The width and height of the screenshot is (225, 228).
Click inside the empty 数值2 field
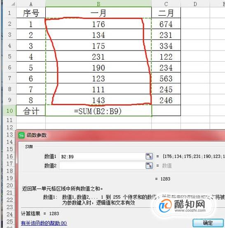pyautogui.click(x=102, y=166)
